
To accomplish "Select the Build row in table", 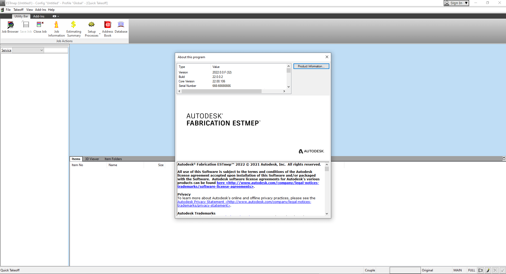I will (232, 77).
